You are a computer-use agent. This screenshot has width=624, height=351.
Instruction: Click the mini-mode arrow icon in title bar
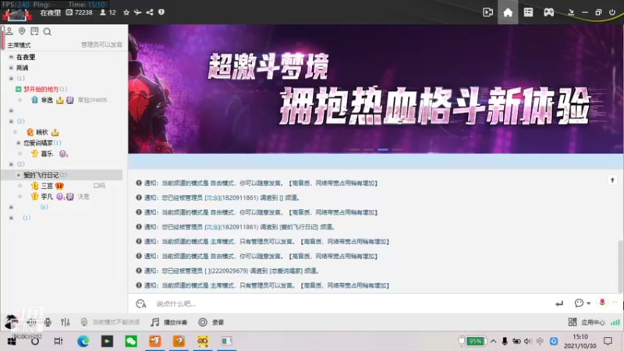click(x=571, y=12)
